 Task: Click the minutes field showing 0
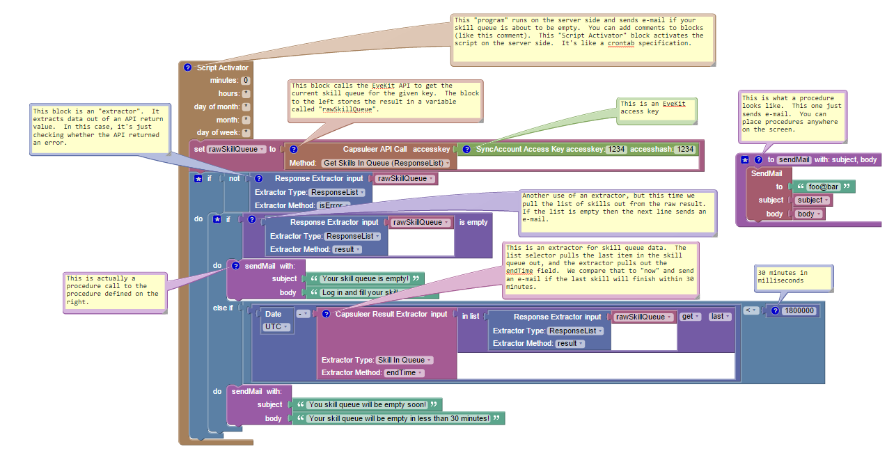(x=246, y=81)
